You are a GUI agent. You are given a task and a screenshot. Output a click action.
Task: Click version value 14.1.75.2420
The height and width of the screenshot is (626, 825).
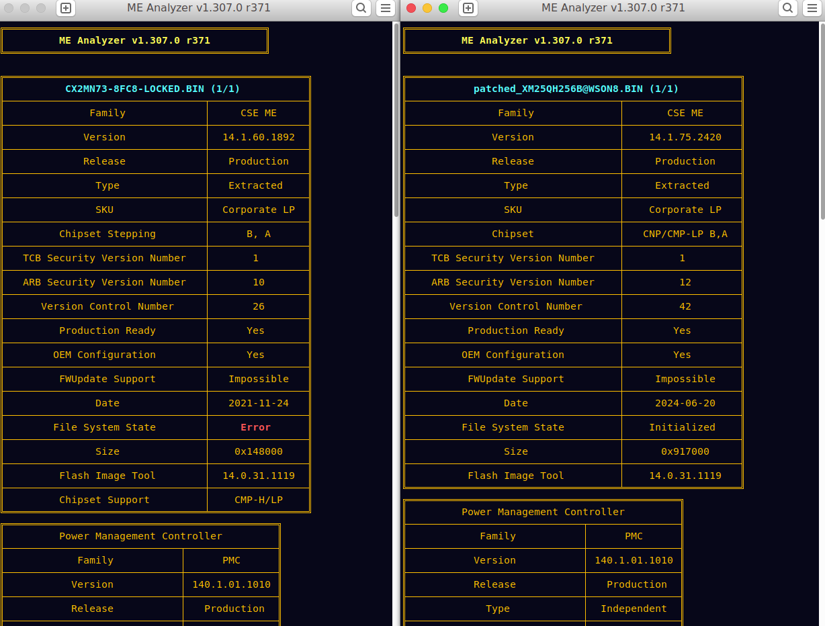(685, 137)
